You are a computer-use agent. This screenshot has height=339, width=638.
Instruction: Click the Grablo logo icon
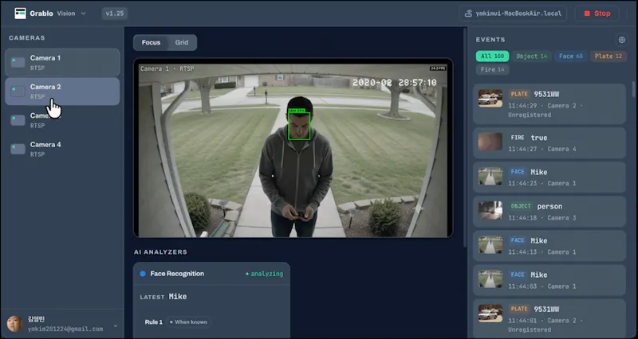(20, 14)
